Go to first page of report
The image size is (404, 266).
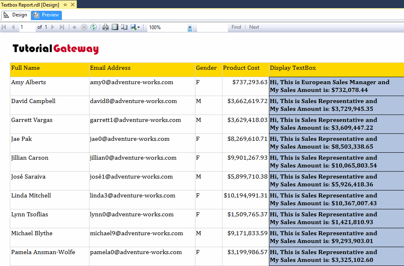point(4,27)
